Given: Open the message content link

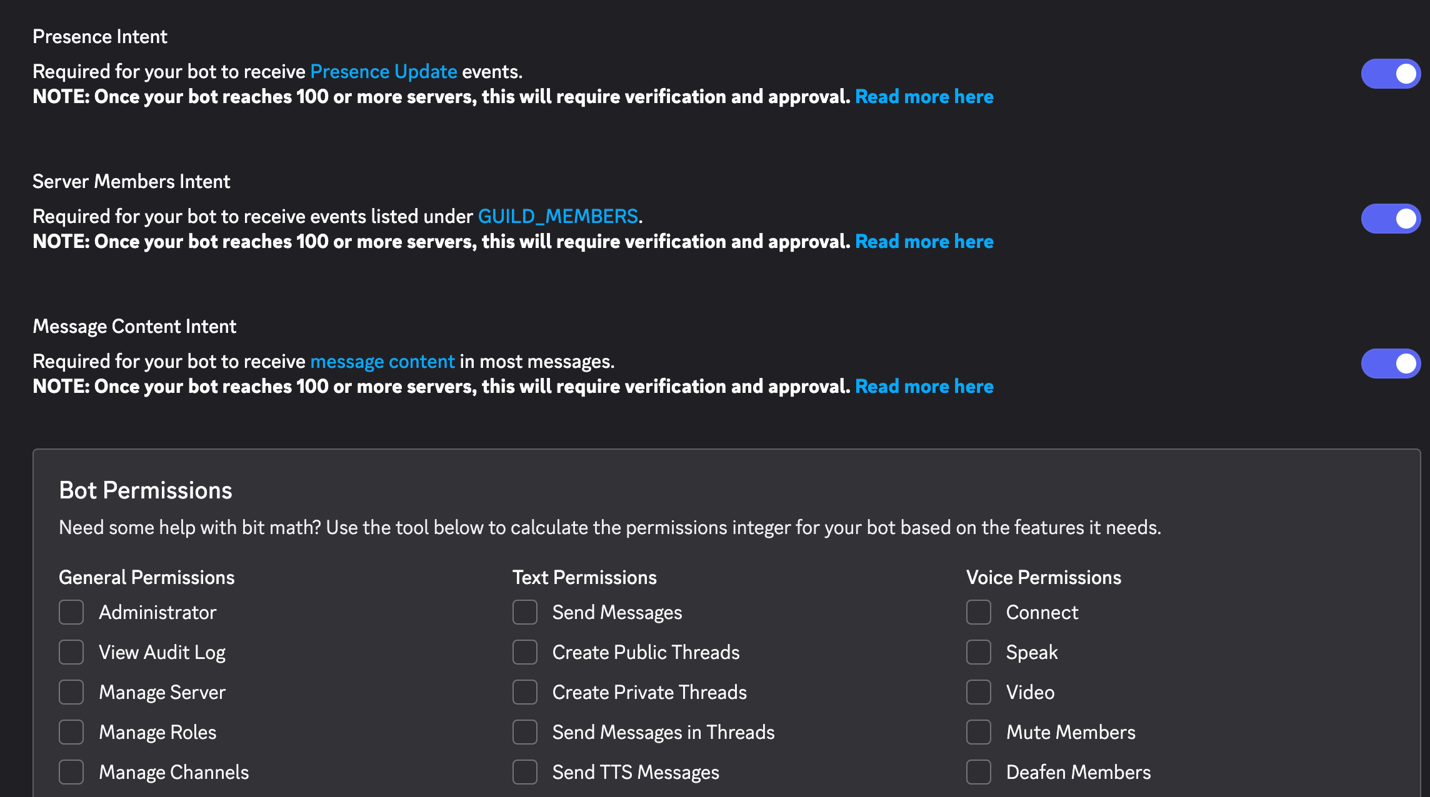Looking at the screenshot, I should coord(382,362).
